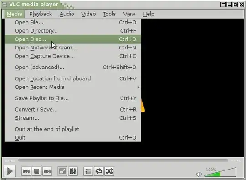Open the View menu

(129, 14)
